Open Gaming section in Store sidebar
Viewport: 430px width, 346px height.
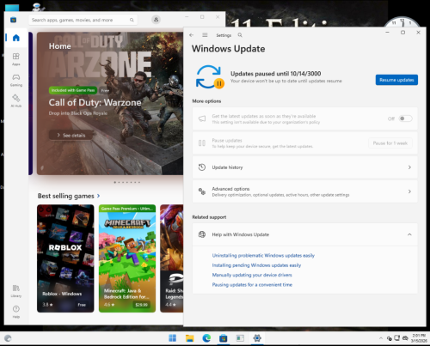pos(16,80)
